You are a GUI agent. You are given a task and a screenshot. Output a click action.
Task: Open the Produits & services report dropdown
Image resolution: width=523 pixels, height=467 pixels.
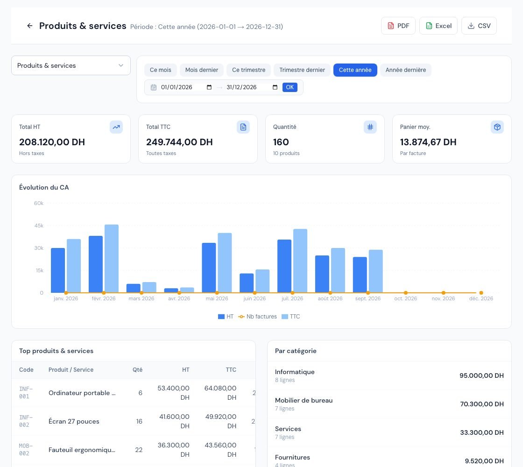71,65
